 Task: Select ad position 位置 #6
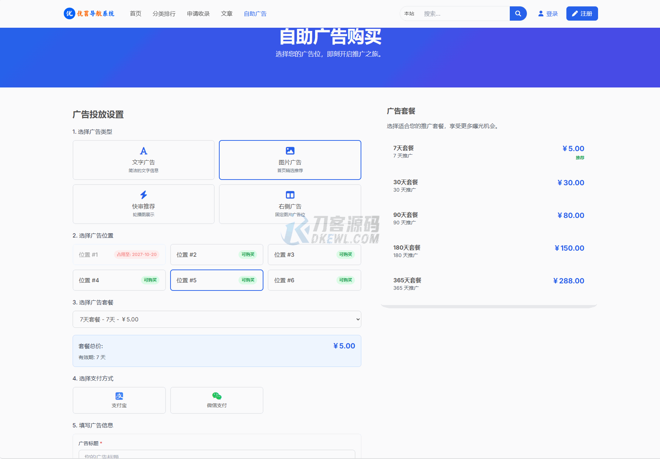tap(314, 280)
